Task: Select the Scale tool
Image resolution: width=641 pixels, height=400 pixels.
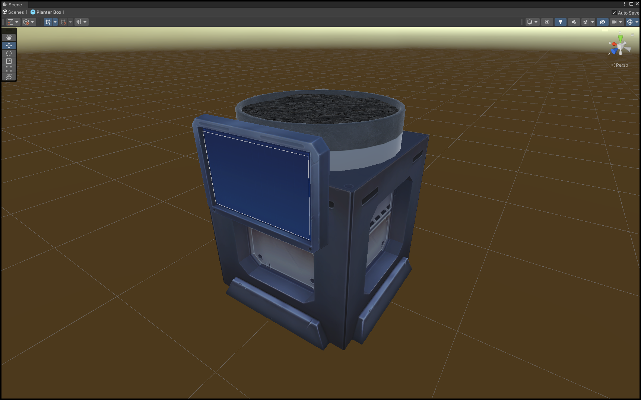Action: [9, 61]
